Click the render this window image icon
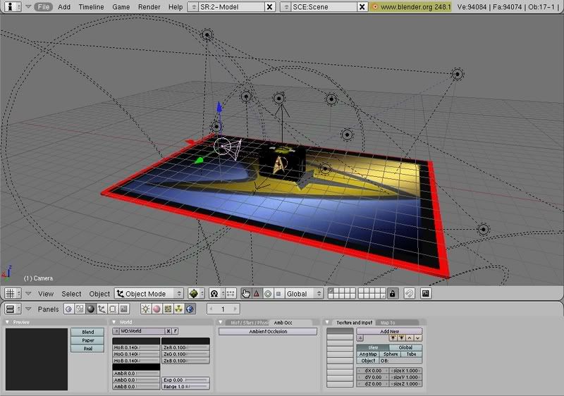Screen dimensions: 564x396 (426, 294)
